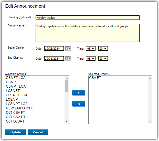
Task: Open the End Display minutes dropdown
Action: tap(103, 59)
